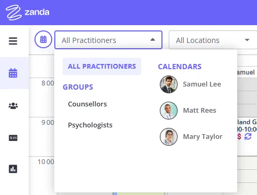The width and height of the screenshot is (257, 195).
Task: Click the All Practitioners dropdown arrow
Action: (153, 40)
